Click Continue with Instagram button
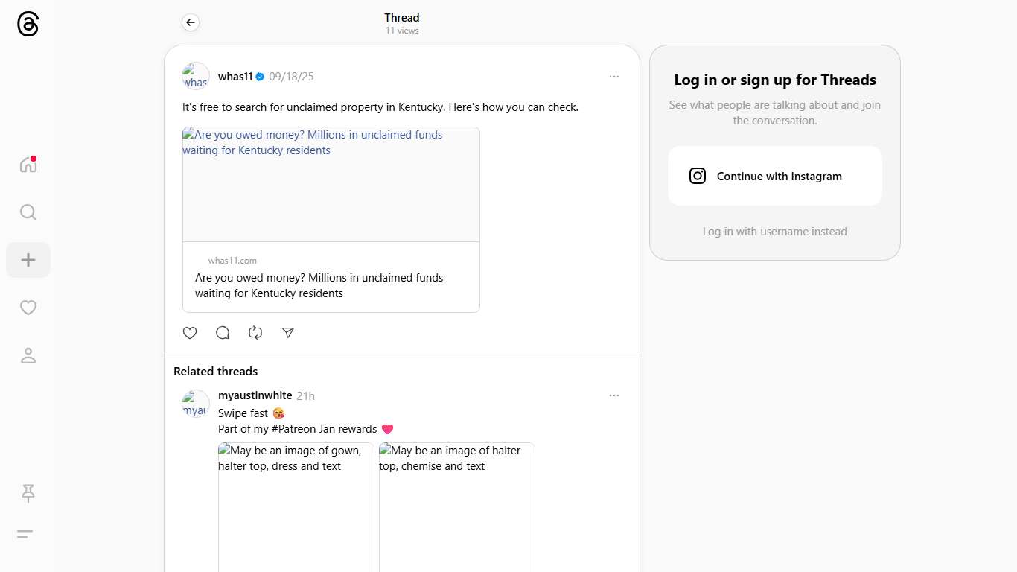The image size is (1017, 572). 775,176
